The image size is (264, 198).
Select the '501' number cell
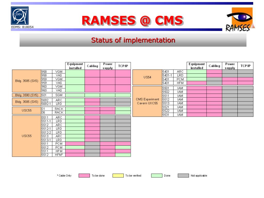click(x=47, y=95)
